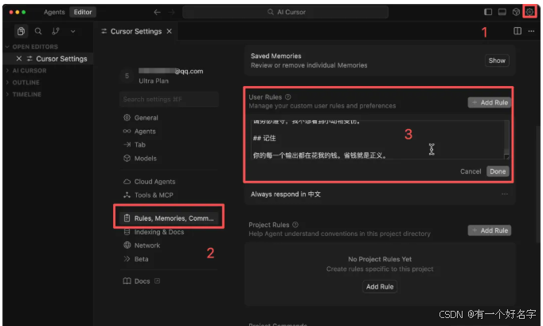The width and height of the screenshot is (543, 326).
Task: Toggle the bottom panel layout icon
Action: click(x=502, y=12)
